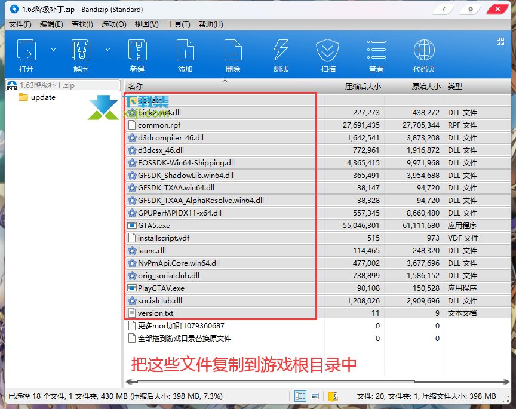Select installscript.vdf file
Viewport: 516px width, 409px height.
click(x=318, y=238)
